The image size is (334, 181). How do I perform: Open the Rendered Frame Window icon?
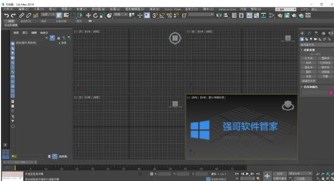pyautogui.click(x=287, y=15)
